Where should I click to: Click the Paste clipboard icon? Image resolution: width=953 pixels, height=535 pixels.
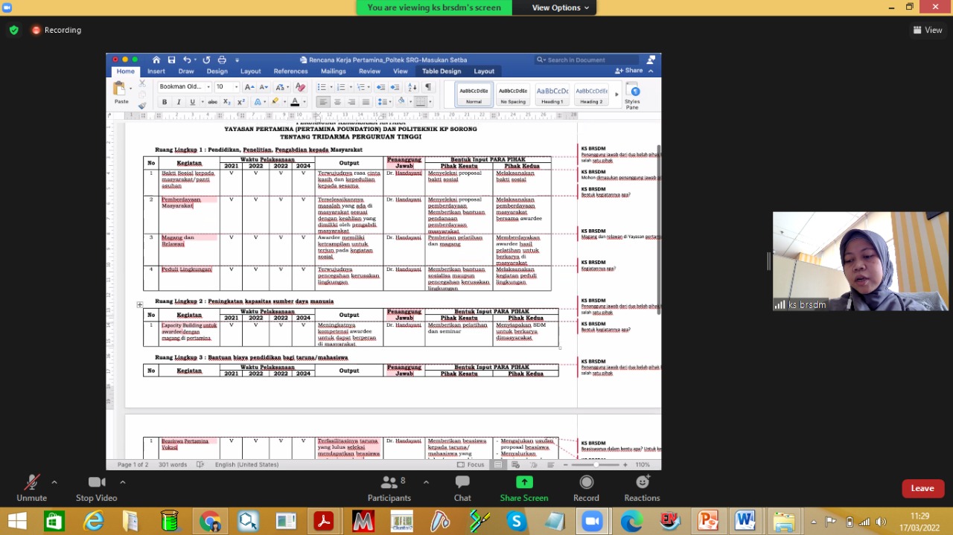(120, 90)
